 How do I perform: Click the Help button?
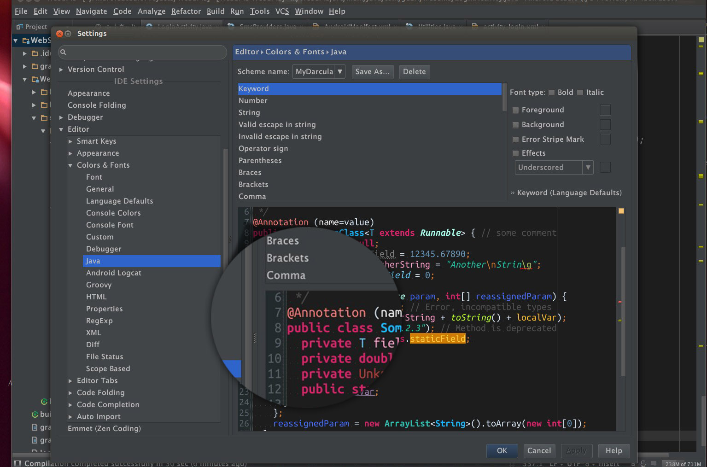(x=614, y=451)
